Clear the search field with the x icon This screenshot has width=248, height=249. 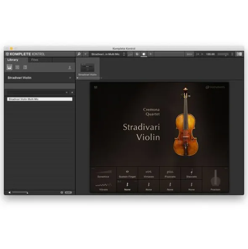tap(67, 93)
